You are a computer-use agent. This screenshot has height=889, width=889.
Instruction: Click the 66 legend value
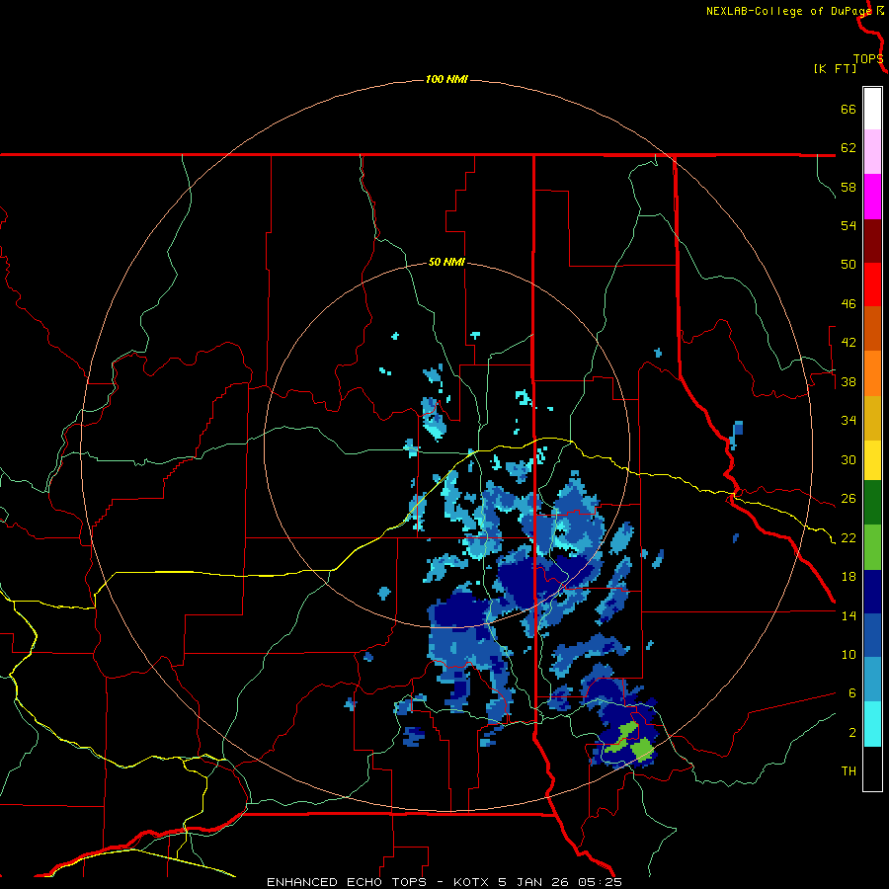click(x=849, y=109)
